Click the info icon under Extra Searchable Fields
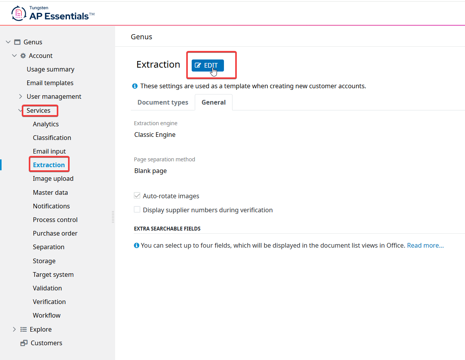465x360 pixels. (136, 245)
